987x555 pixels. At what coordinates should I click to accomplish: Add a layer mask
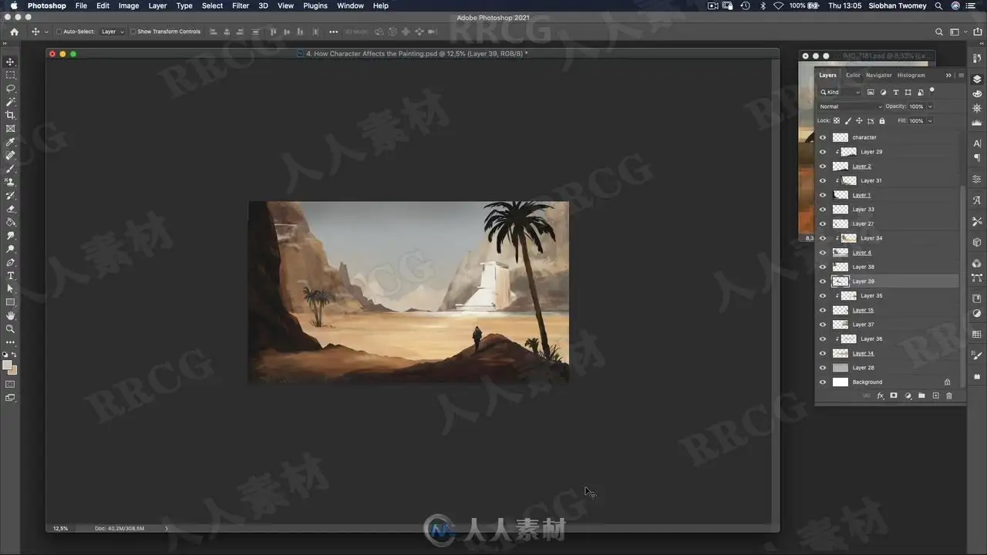[x=894, y=395]
